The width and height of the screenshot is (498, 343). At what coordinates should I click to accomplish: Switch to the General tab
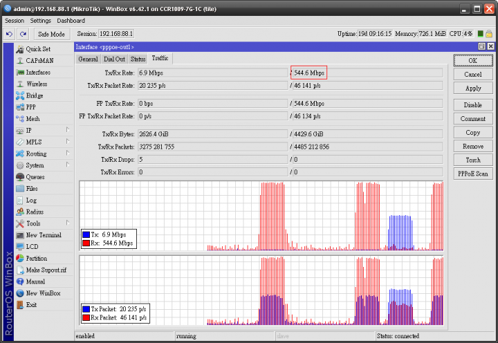point(88,59)
